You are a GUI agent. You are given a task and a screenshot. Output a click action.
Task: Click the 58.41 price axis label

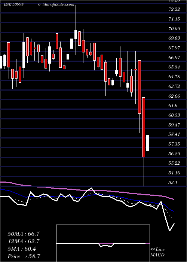pos(175,134)
